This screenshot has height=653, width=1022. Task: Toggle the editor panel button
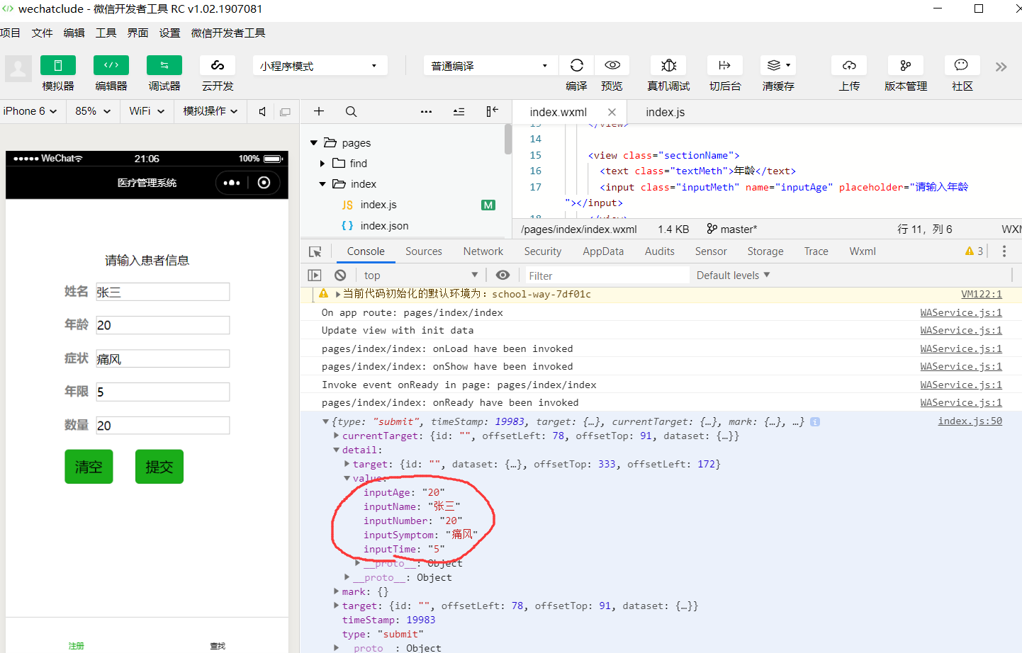111,65
